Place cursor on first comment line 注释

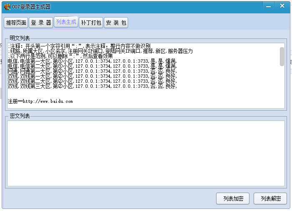(79, 46)
